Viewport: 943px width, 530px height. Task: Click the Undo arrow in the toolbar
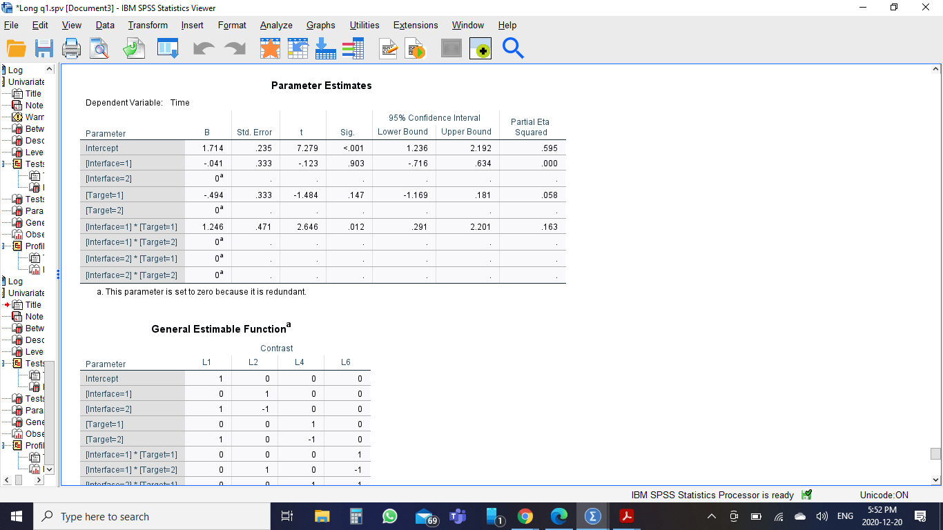pos(204,49)
